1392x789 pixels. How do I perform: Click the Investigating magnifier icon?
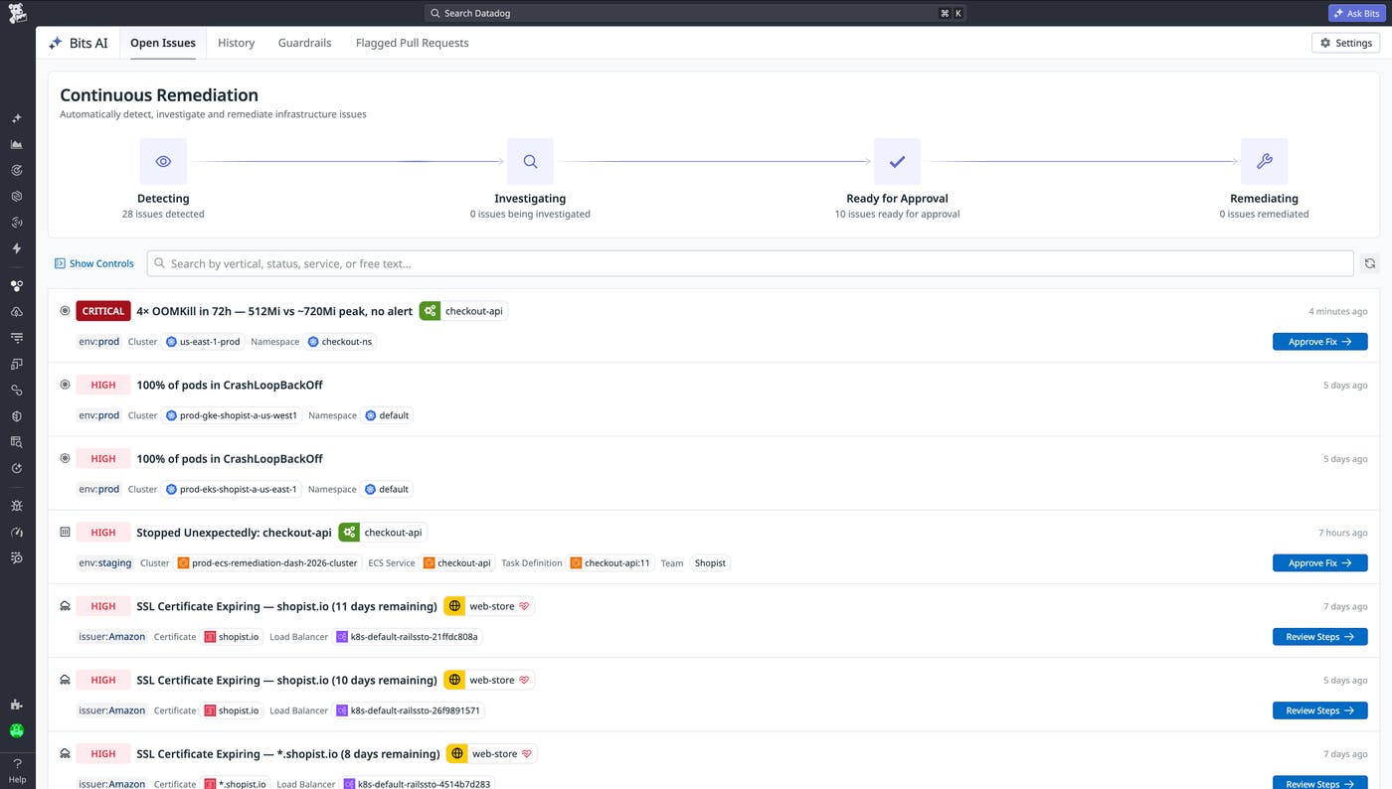pyautogui.click(x=530, y=161)
